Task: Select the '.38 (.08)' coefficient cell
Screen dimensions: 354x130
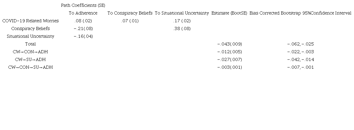Action: [182, 29]
